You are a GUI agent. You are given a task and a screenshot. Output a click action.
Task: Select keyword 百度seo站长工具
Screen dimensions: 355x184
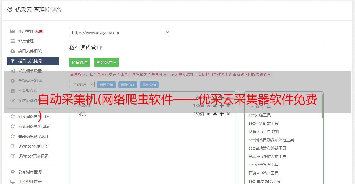click(263, 173)
